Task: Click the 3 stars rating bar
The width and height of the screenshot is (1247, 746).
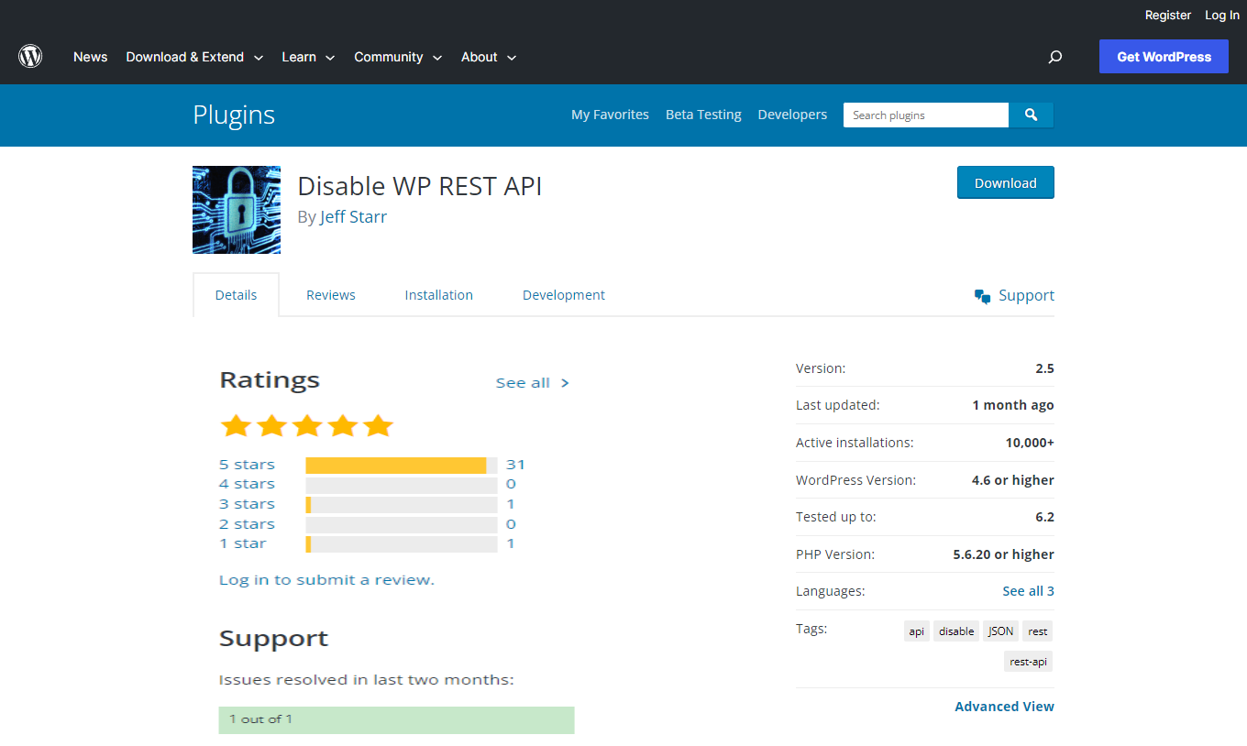Action: tap(402, 505)
